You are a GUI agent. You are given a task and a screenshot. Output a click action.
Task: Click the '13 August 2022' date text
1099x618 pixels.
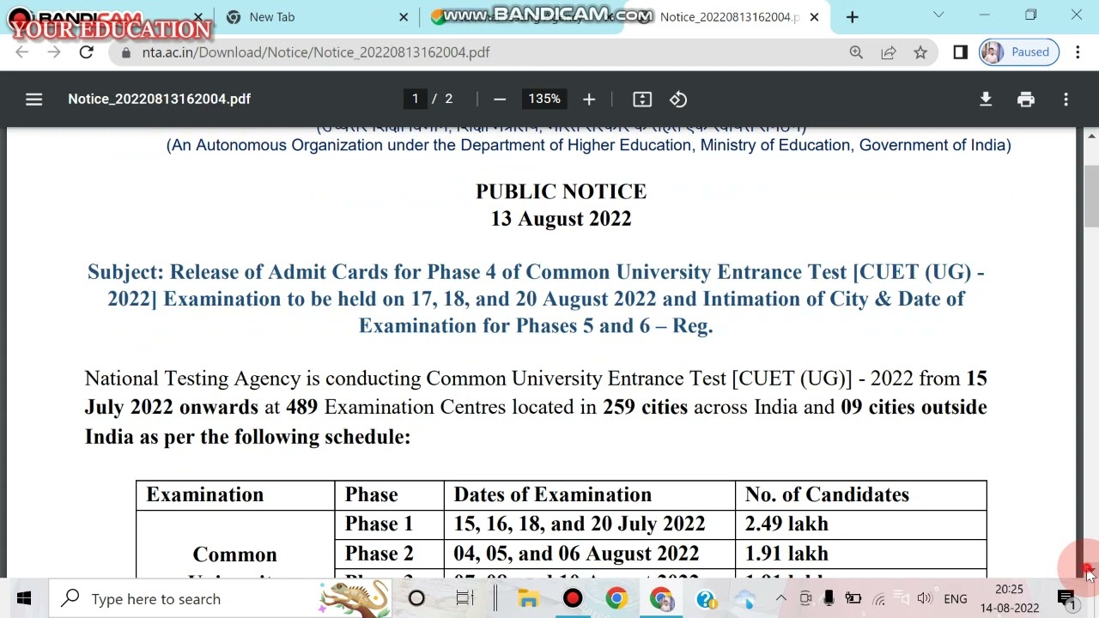pyautogui.click(x=562, y=219)
